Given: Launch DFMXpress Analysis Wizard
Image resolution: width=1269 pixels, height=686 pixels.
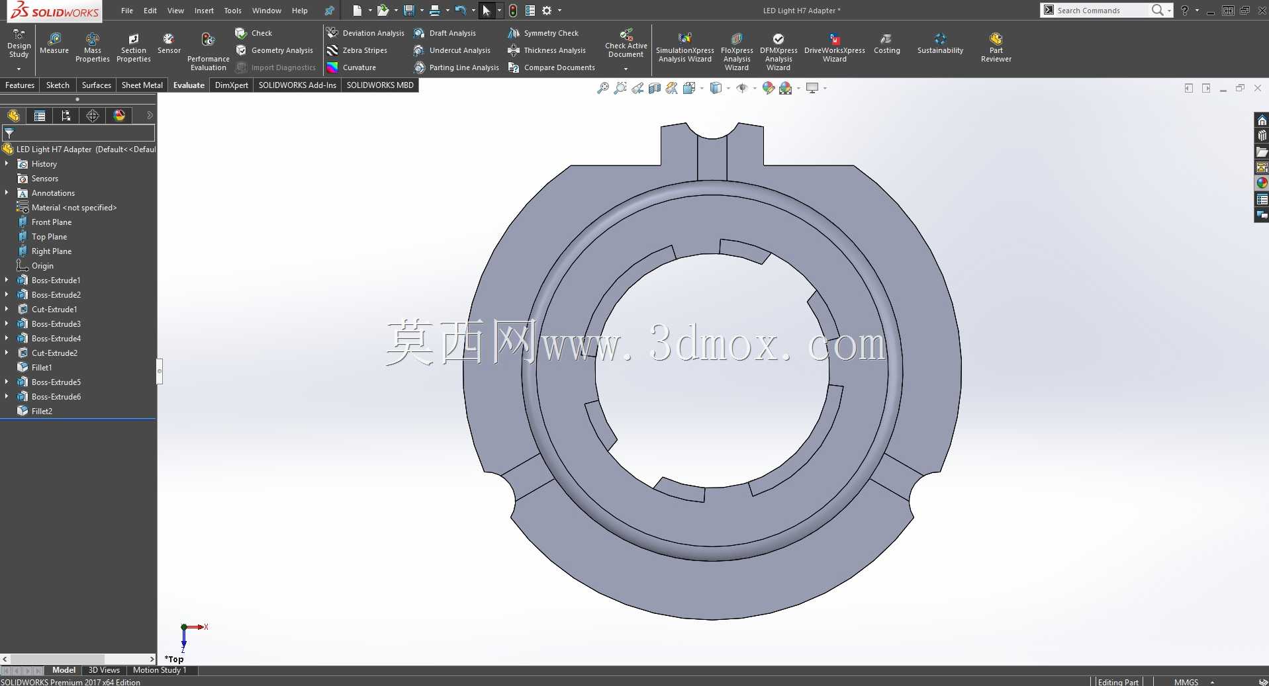Looking at the screenshot, I should pyautogui.click(x=778, y=52).
